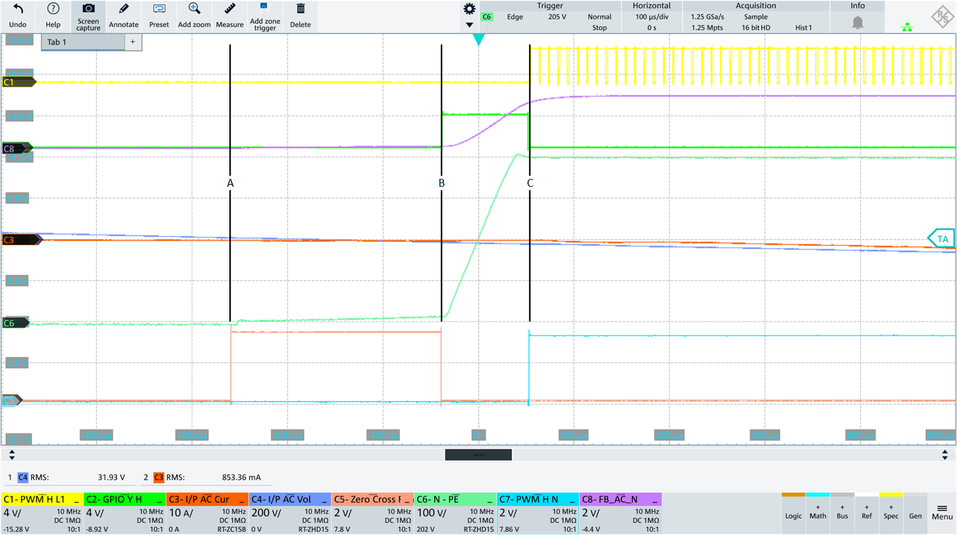Click the Preset icon
Image resolution: width=957 pixels, height=535 pixels.
(159, 9)
